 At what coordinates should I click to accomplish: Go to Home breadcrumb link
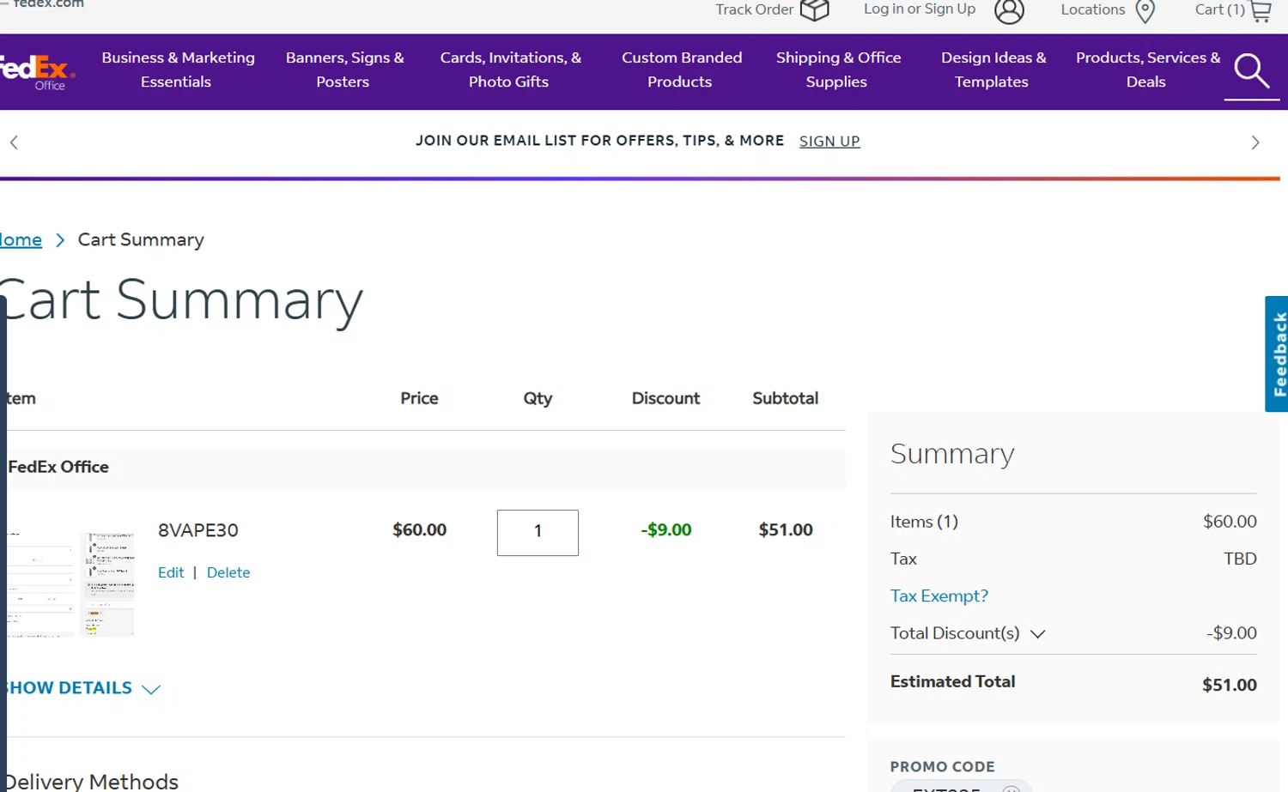point(21,240)
